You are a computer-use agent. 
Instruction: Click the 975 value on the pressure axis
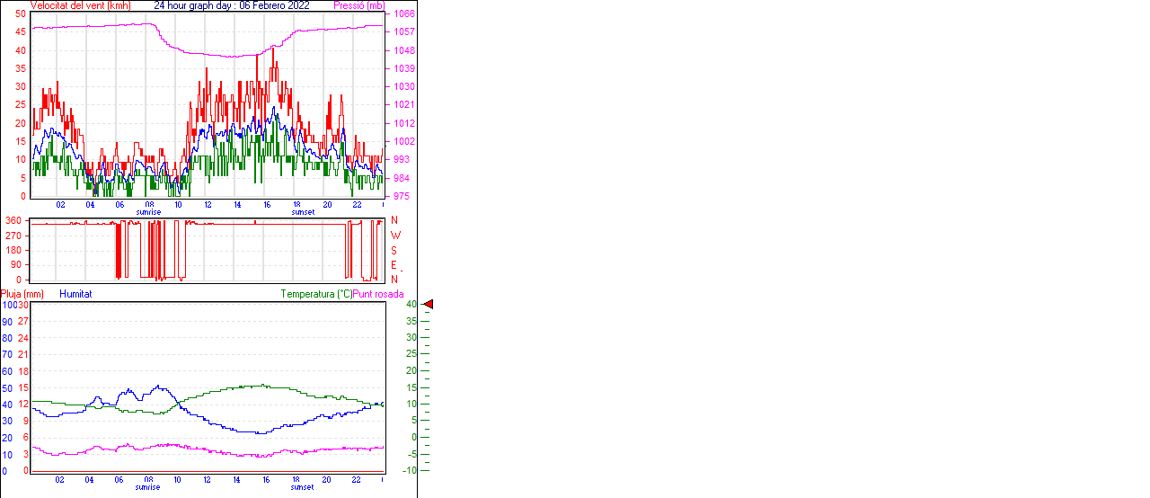(401, 196)
